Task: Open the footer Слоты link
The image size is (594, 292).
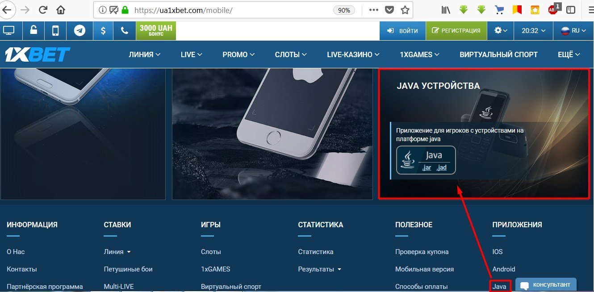Action: (211, 252)
